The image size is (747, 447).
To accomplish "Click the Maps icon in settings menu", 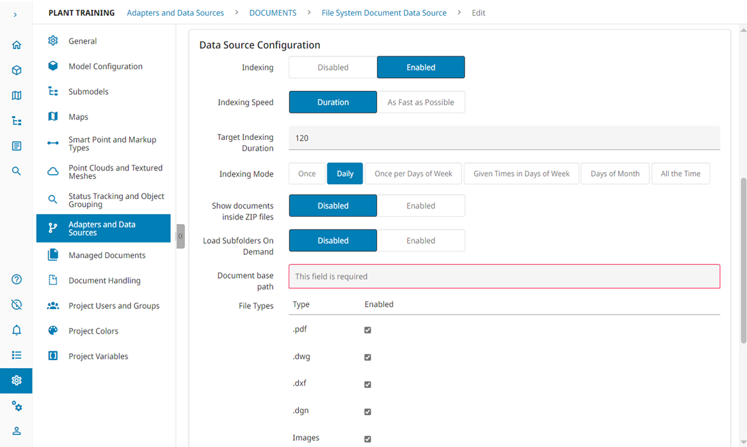I will coord(53,116).
